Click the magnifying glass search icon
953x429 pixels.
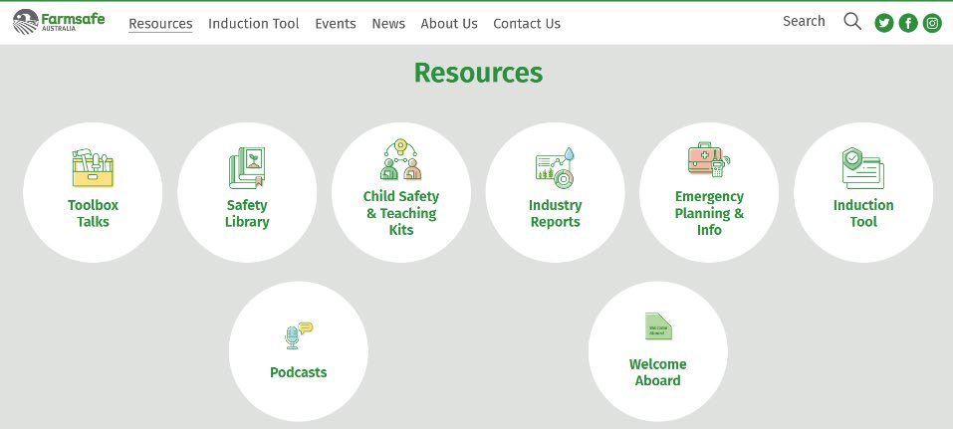(852, 22)
